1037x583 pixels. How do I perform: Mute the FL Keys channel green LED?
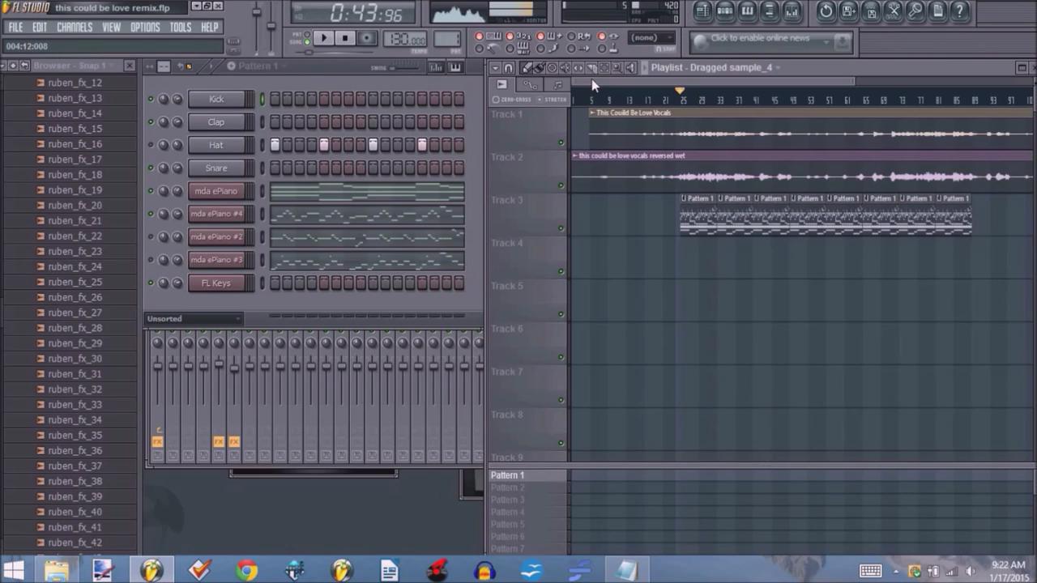(x=151, y=283)
